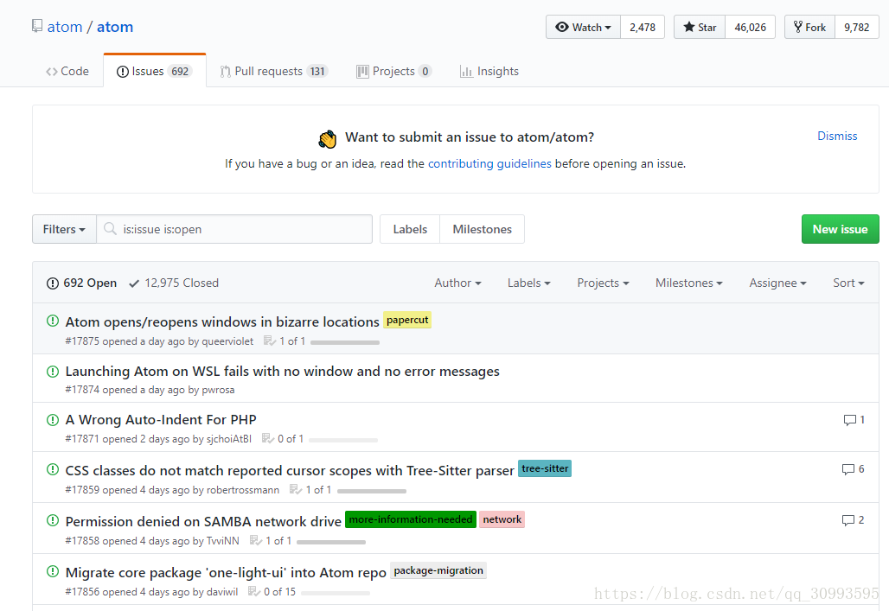
Task: Open the atom repository name link
Action: [115, 27]
